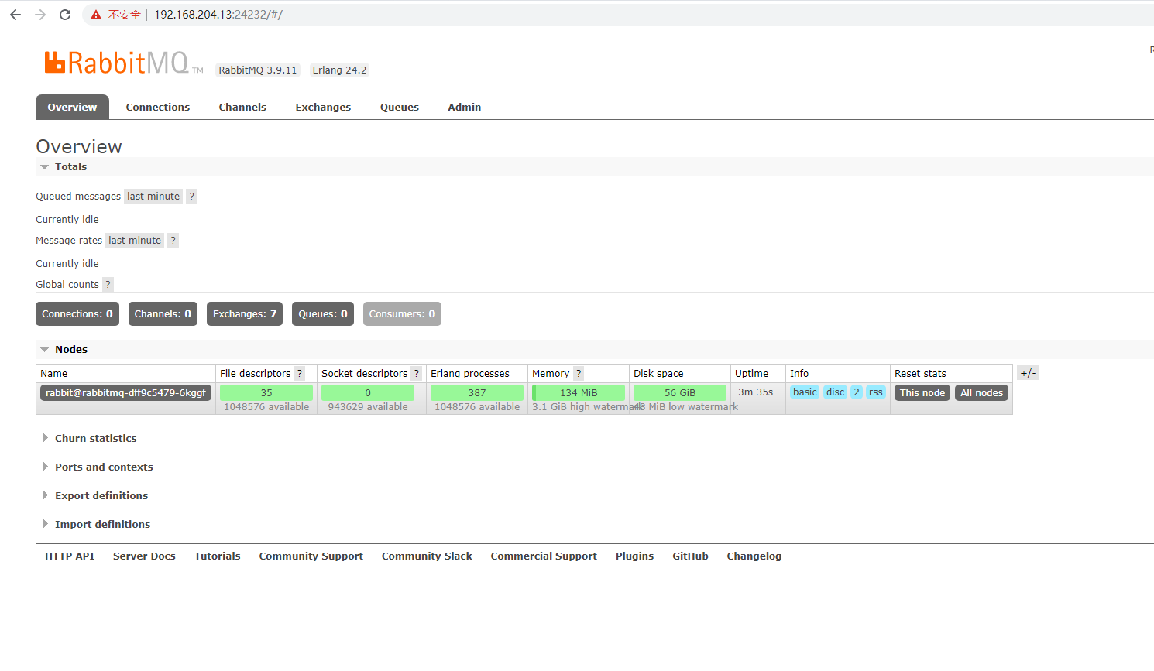Viewport: 1154px width, 671px height.
Task: Open help for Message rates
Action: (x=173, y=240)
